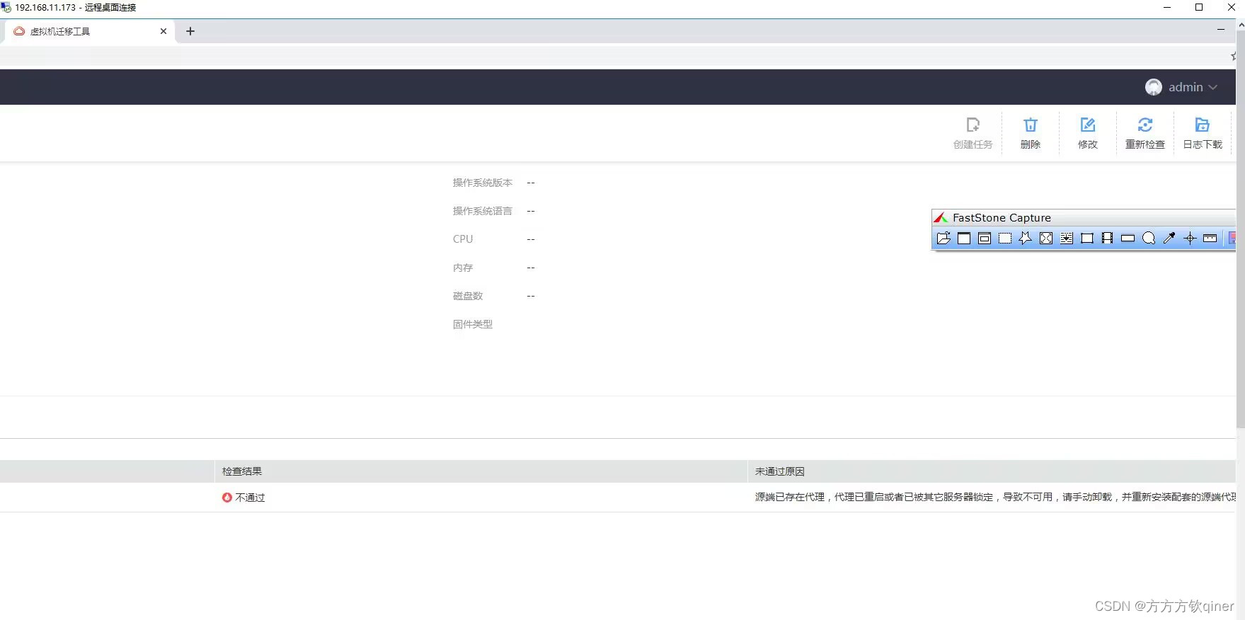Screen dimensions: 1245x620
Task: Open a new browser tab
Action: (x=190, y=31)
